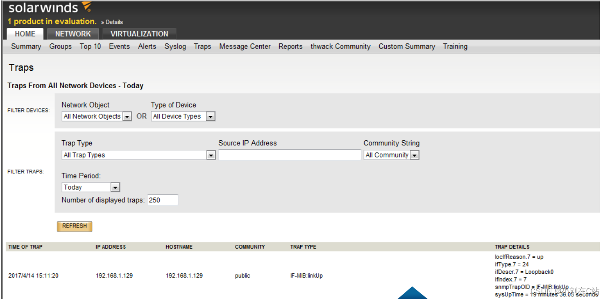Screen dimensions: 606x299
Task: Open evaluation Details link
Action: (114, 22)
